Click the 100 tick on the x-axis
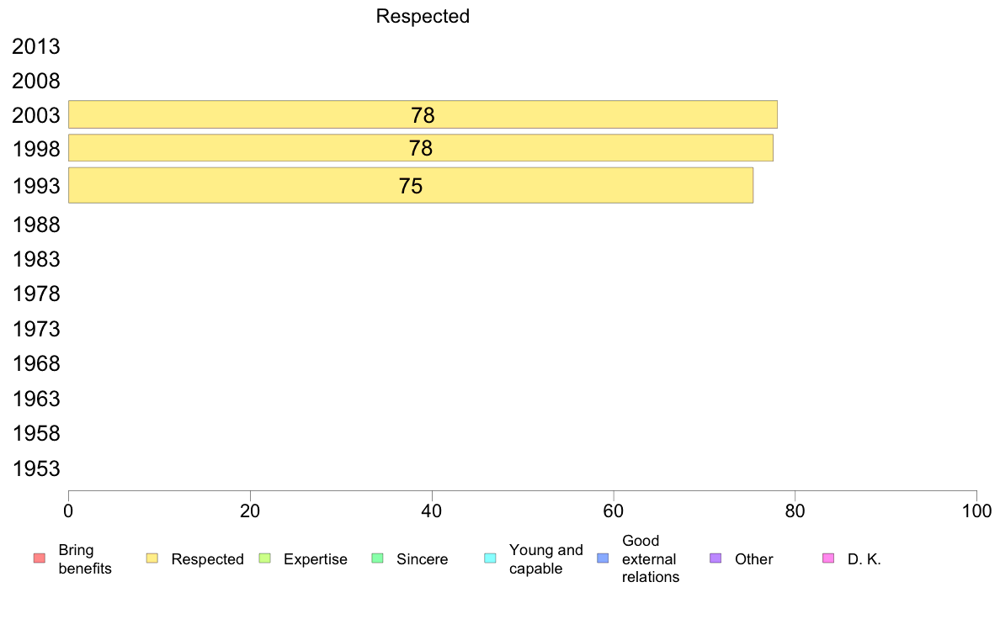1000x619 pixels. point(976,511)
